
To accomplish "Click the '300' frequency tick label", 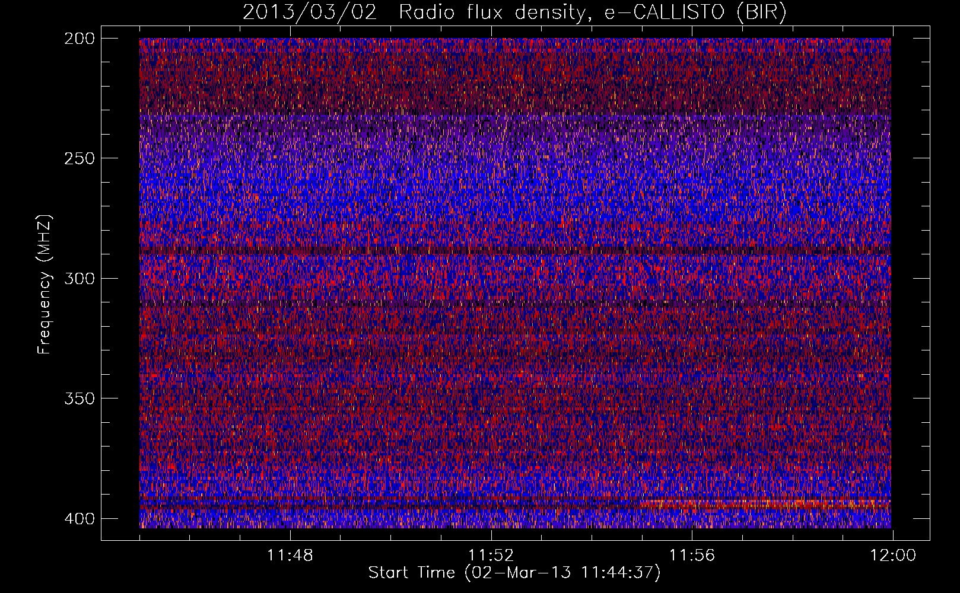I will pyautogui.click(x=80, y=278).
